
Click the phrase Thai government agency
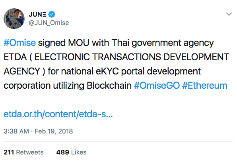(163, 43)
